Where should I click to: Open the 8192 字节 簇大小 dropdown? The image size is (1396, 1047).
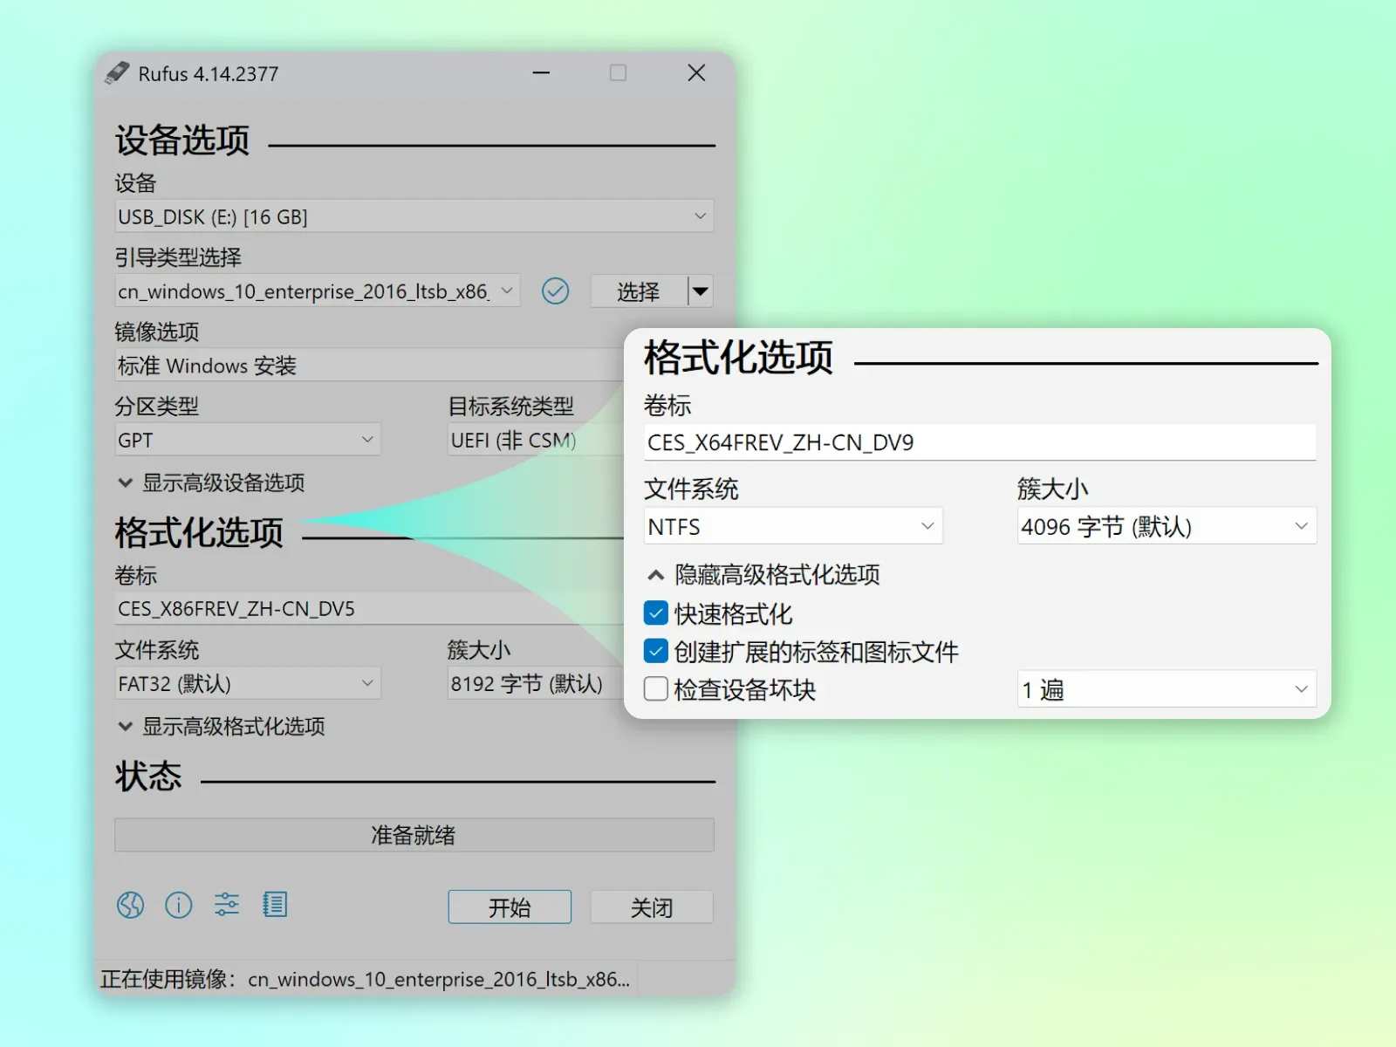pos(536,683)
